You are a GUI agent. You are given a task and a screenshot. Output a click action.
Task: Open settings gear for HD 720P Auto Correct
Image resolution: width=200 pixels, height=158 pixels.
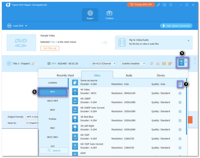pos(180,148)
